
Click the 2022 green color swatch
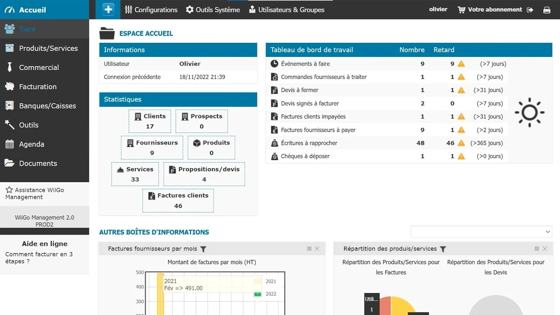258,294
